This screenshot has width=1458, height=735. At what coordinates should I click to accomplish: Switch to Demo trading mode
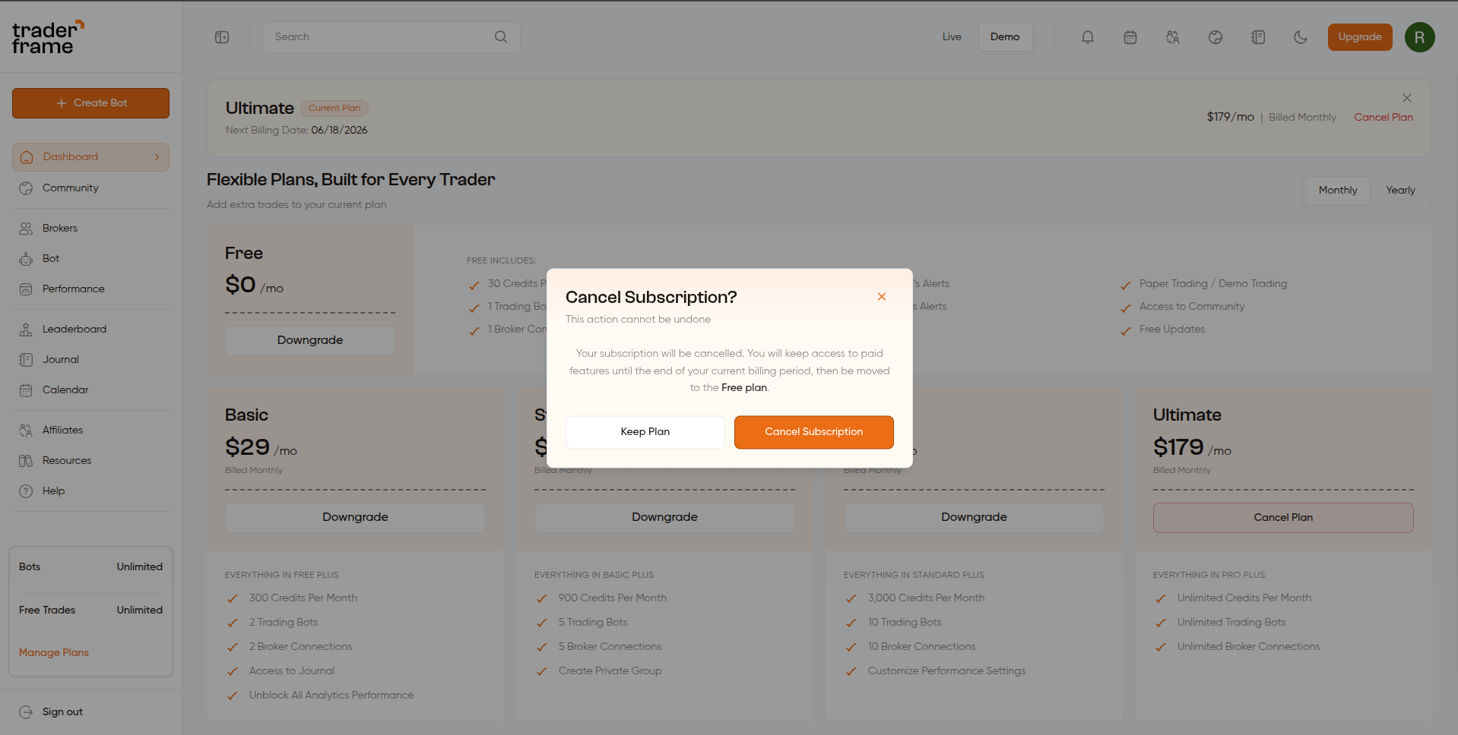click(x=1005, y=37)
